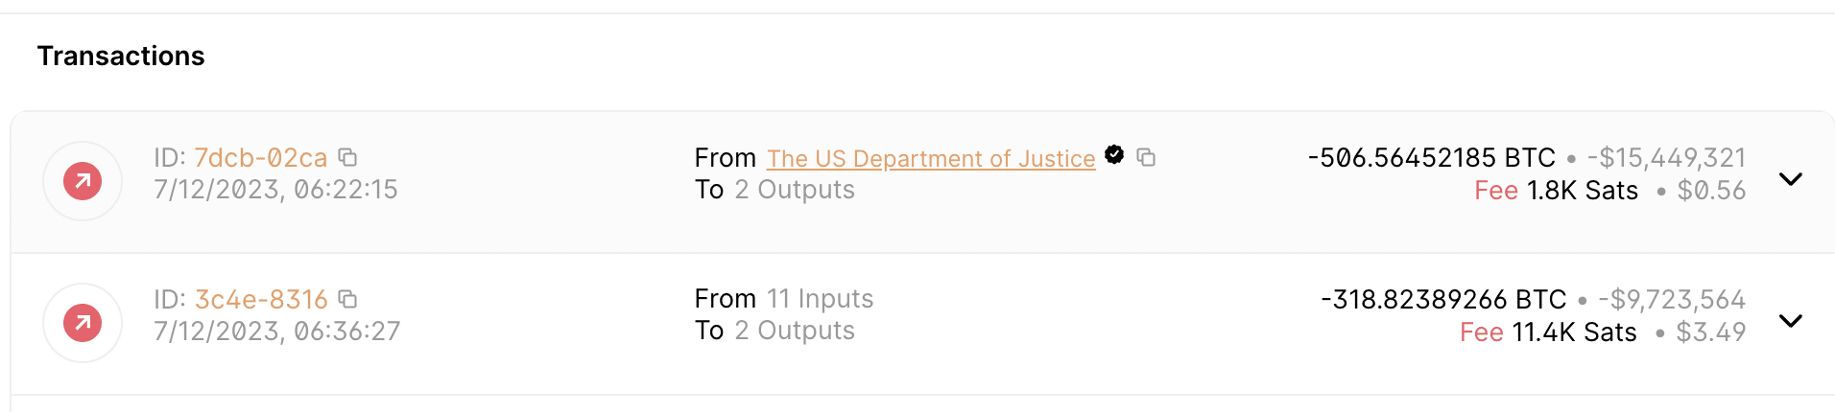The height and width of the screenshot is (412, 1835).
Task: Click the verified badge beside Department of Justice
Action: pos(1114,154)
